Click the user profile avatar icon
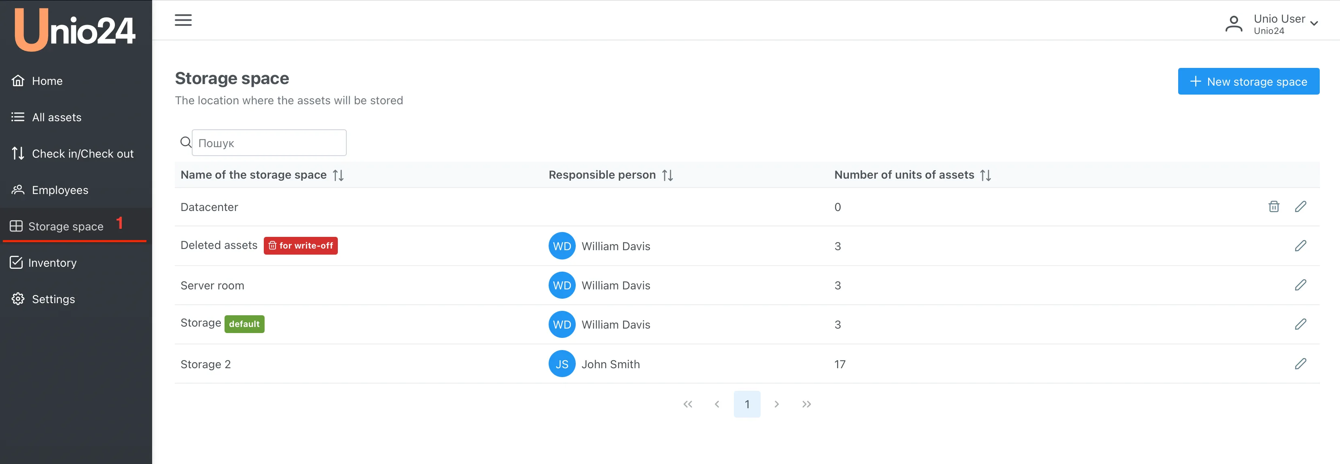This screenshot has width=1340, height=464. tap(1233, 24)
